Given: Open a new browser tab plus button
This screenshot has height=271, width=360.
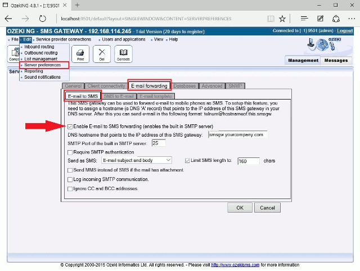Looking at the screenshot, I should [x=77, y=5].
